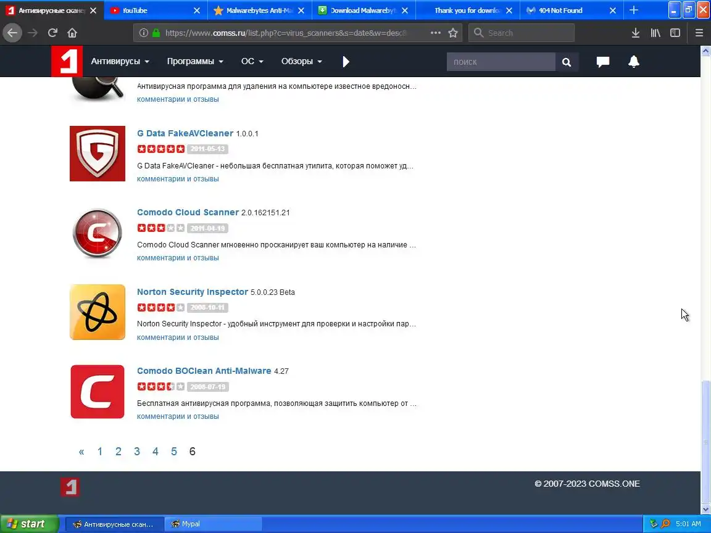Viewport: 711px width, 533px height.
Task: Open Norton Security Inspector title link
Action: (193, 292)
